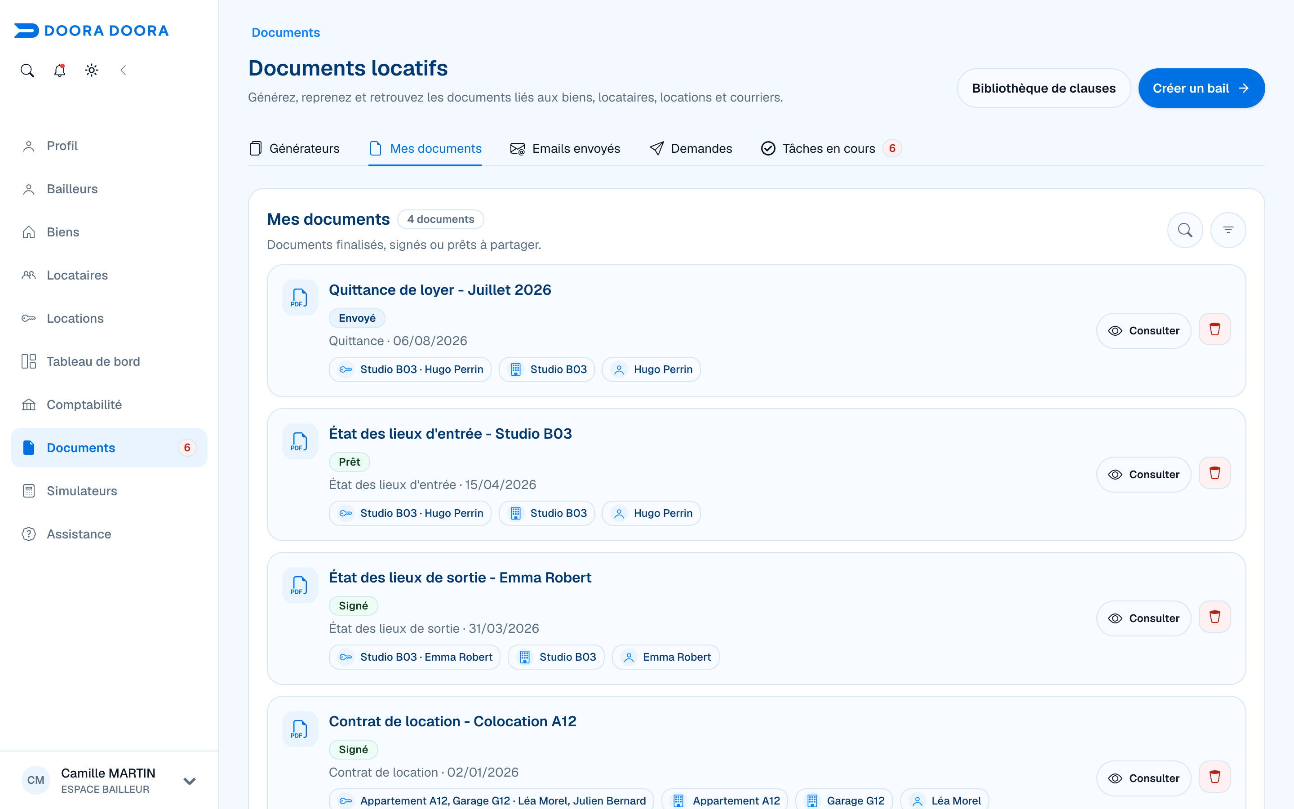Image resolution: width=1294 pixels, height=809 pixels.
Task: Click the Documents breadcrumb link
Action: pyautogui.click(x=286, y=33)
